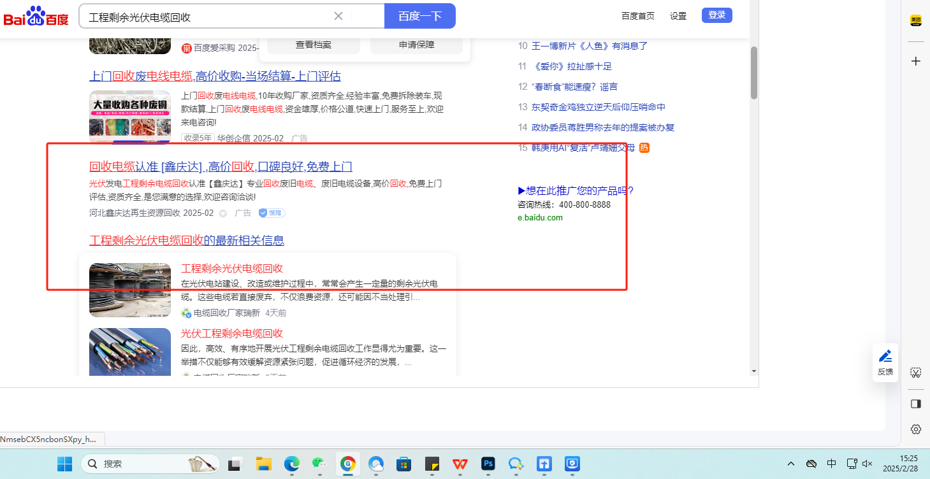Viewport: 930px width, 479px height.
Task: Add a new sidebar app with plus
Action: tap(915, 61)
